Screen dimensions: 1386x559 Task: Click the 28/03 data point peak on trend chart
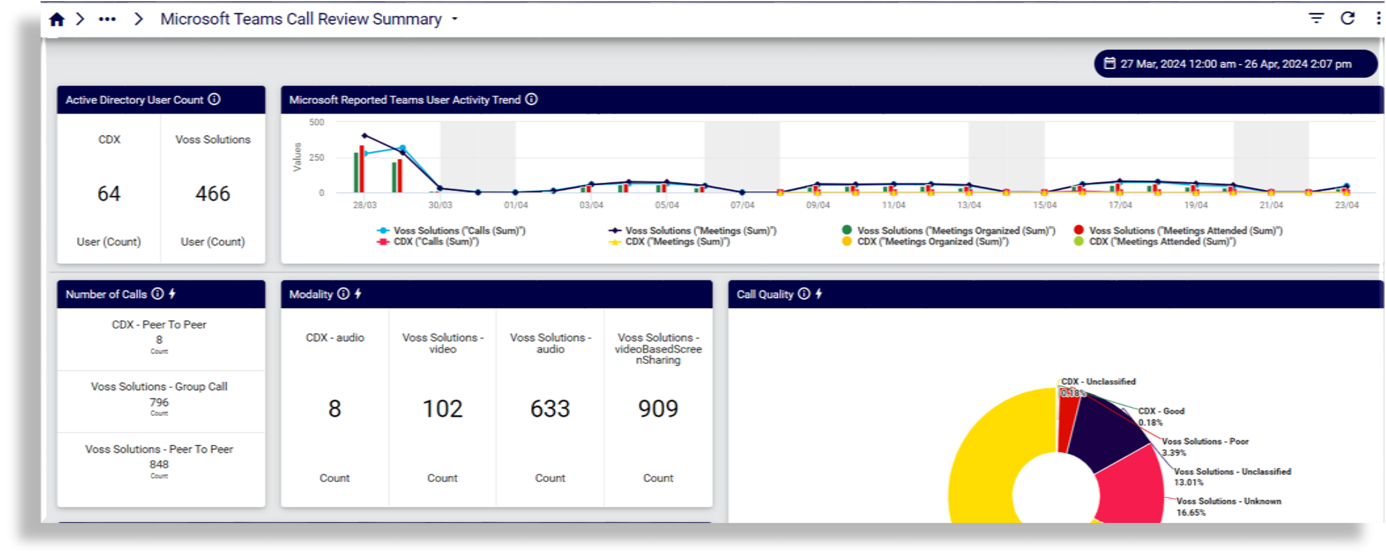[x=365, y=135]
